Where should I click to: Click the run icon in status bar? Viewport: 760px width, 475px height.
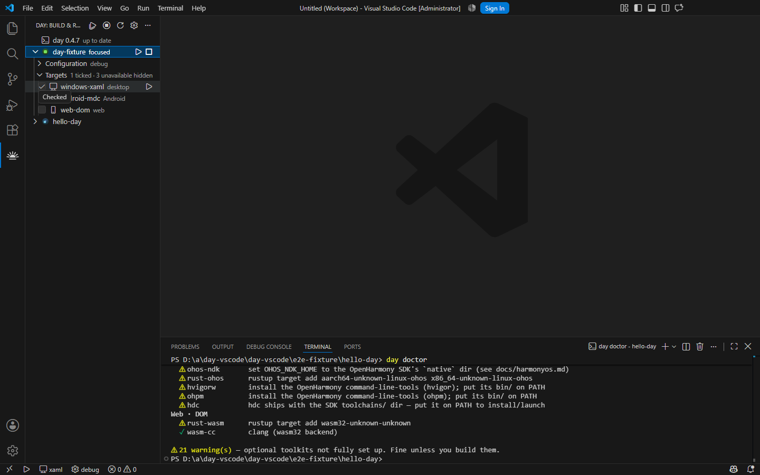click(26, 469)
